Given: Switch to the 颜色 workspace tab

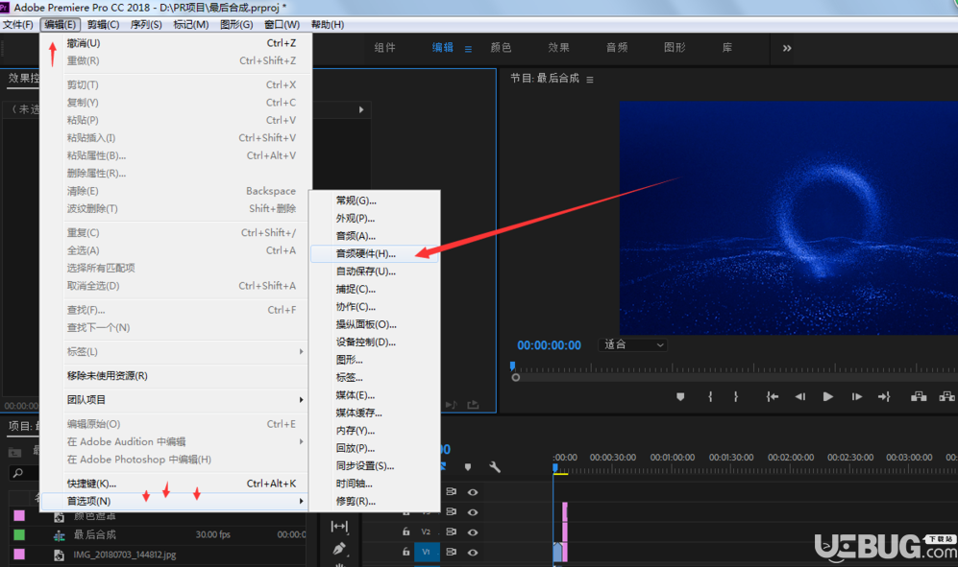Looking at the screenshot, I should [501, 48].
